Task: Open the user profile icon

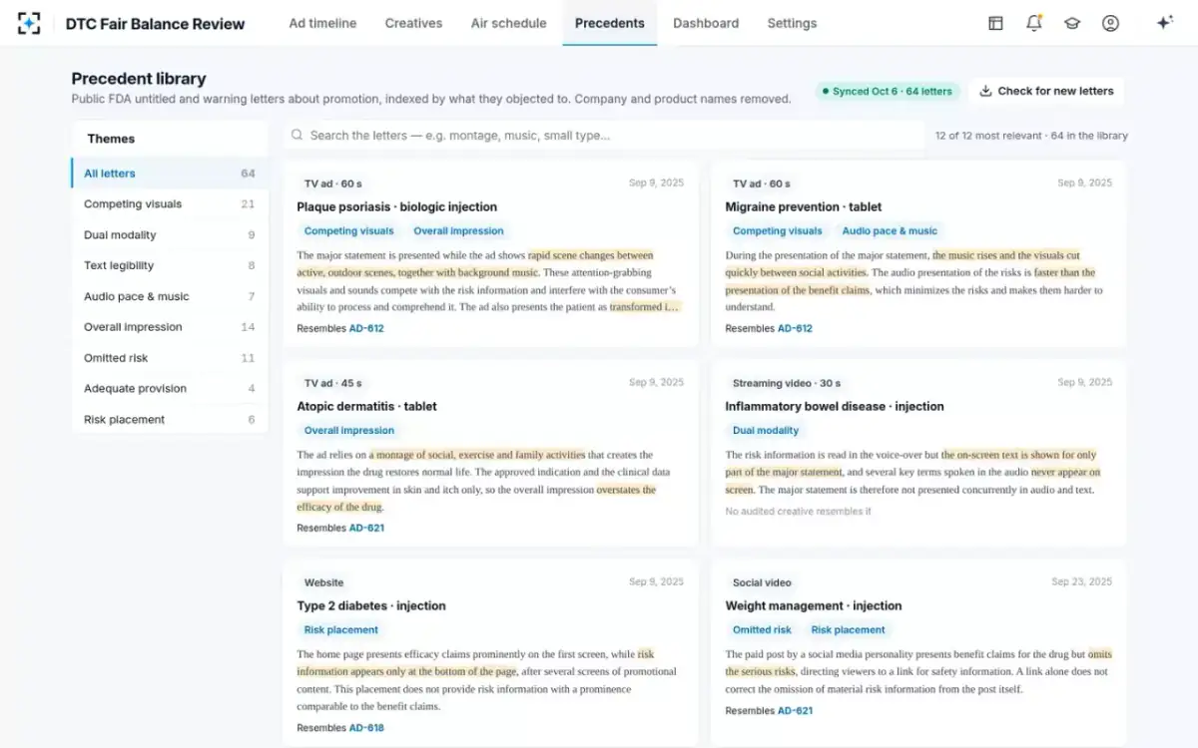Action: tap(1110, 23)
